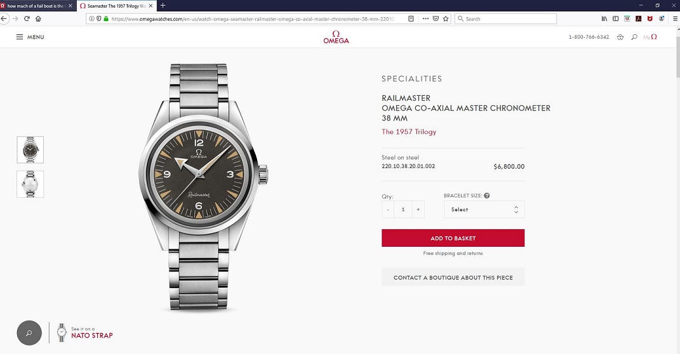
Task: Click the browser home button
Action: 38,19
